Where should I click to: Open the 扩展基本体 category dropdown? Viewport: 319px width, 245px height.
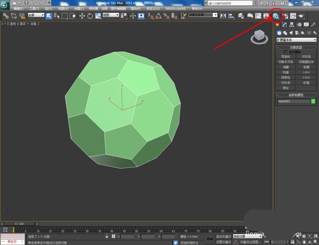tap(296, 40)
